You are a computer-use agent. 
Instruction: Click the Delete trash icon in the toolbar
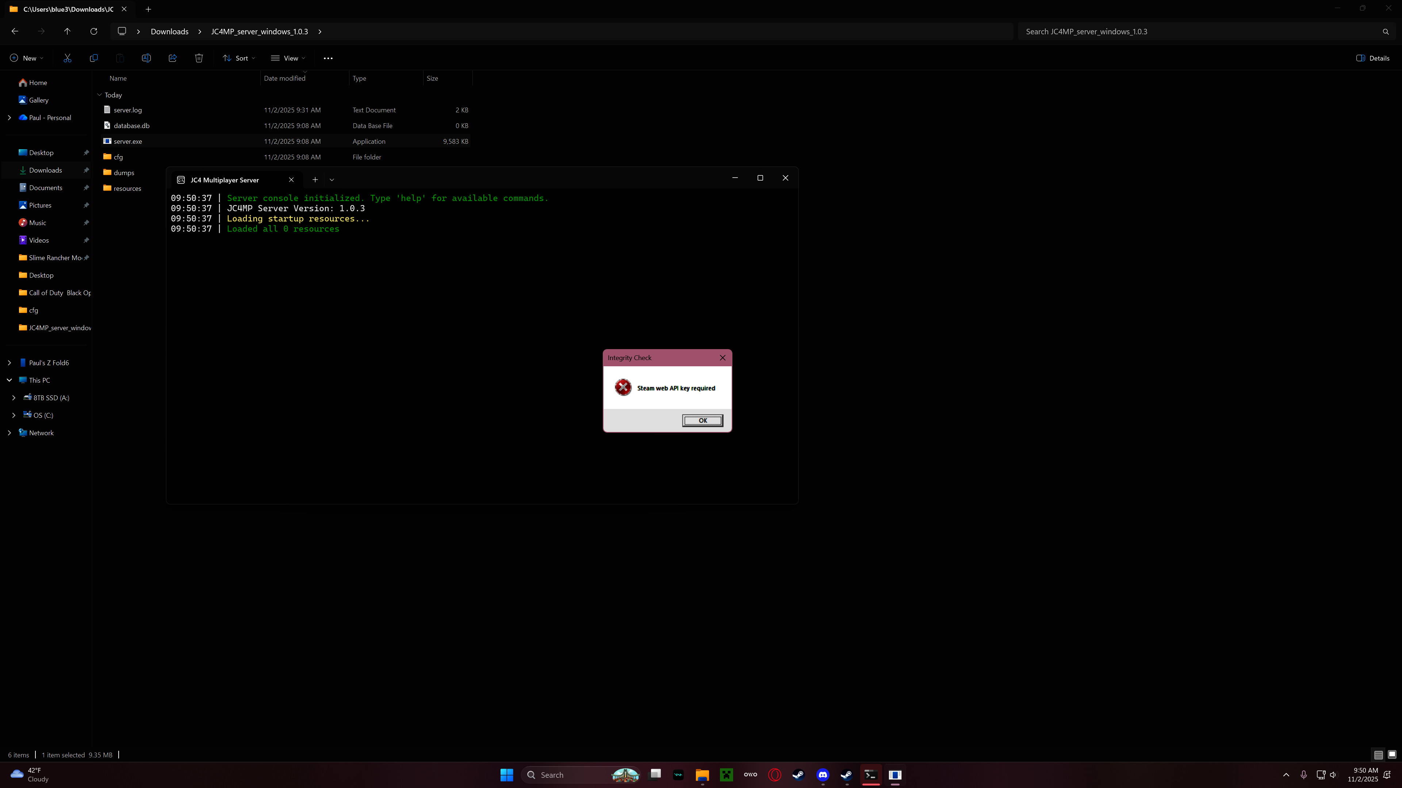click(199, 58)
